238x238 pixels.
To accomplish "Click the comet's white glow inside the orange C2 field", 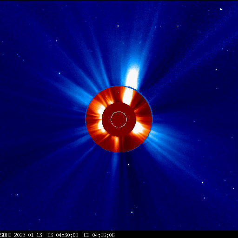I will click(x=127, y=96).
